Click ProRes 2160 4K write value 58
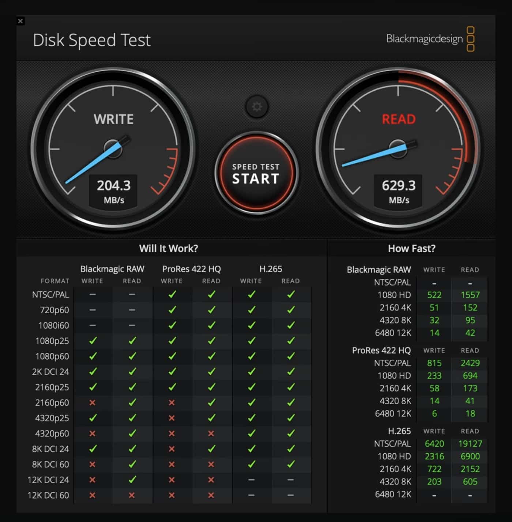Viewport: 512px width, 522px height. 434,389
